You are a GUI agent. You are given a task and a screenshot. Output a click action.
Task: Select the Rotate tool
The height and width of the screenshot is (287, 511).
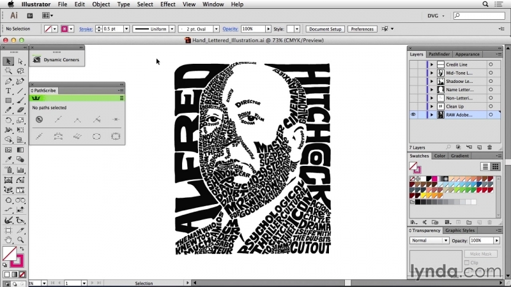[8, 121]
